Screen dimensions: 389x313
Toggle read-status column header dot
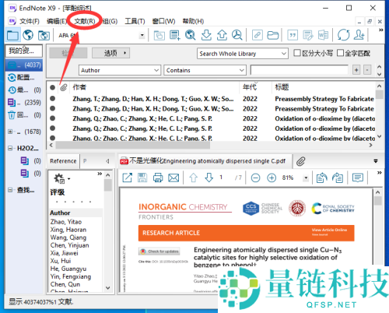pos(52,87)
